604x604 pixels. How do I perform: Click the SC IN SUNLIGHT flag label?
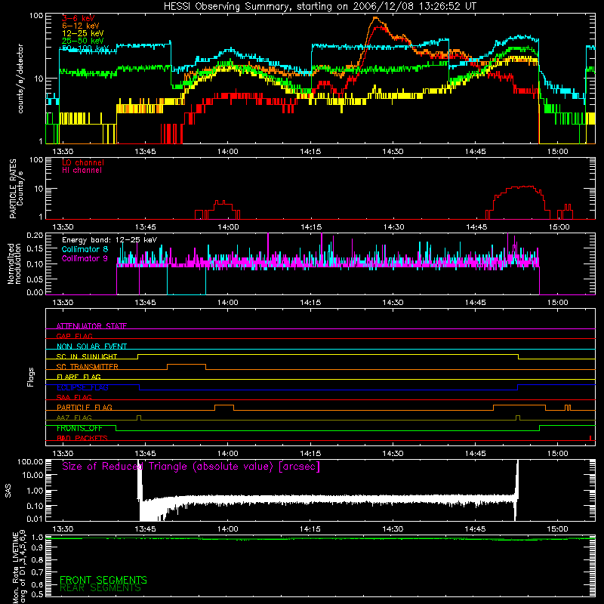(87, 356)
